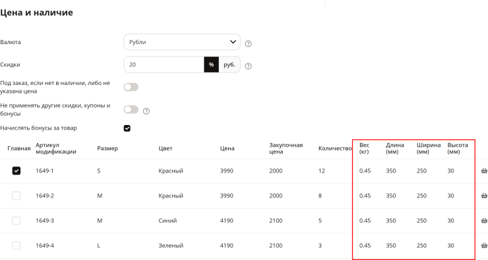Click weight 0.45 in row 1649-1
Image resolution: width=488 pixels, height=260 pixels.
[x=365, y=171]
